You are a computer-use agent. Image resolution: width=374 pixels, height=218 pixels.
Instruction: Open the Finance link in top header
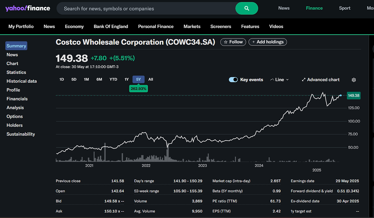point(314,8)
